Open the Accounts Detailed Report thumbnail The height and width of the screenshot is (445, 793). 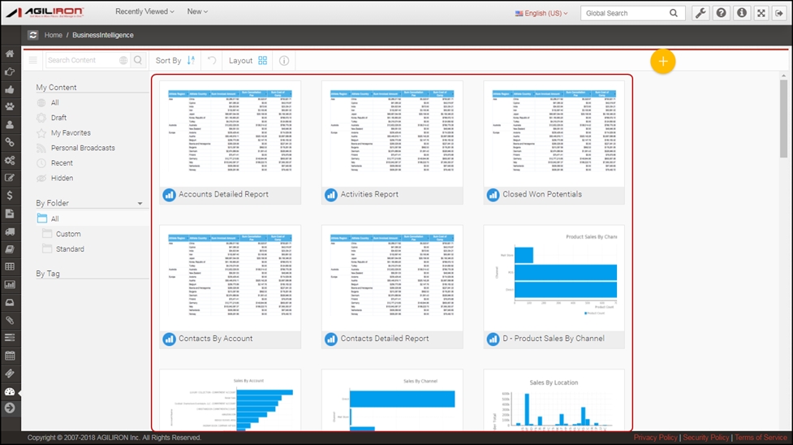tap(231, 134)
